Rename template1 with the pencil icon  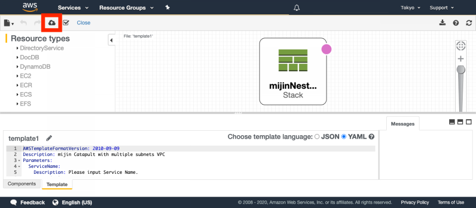[x=49, y=138]
